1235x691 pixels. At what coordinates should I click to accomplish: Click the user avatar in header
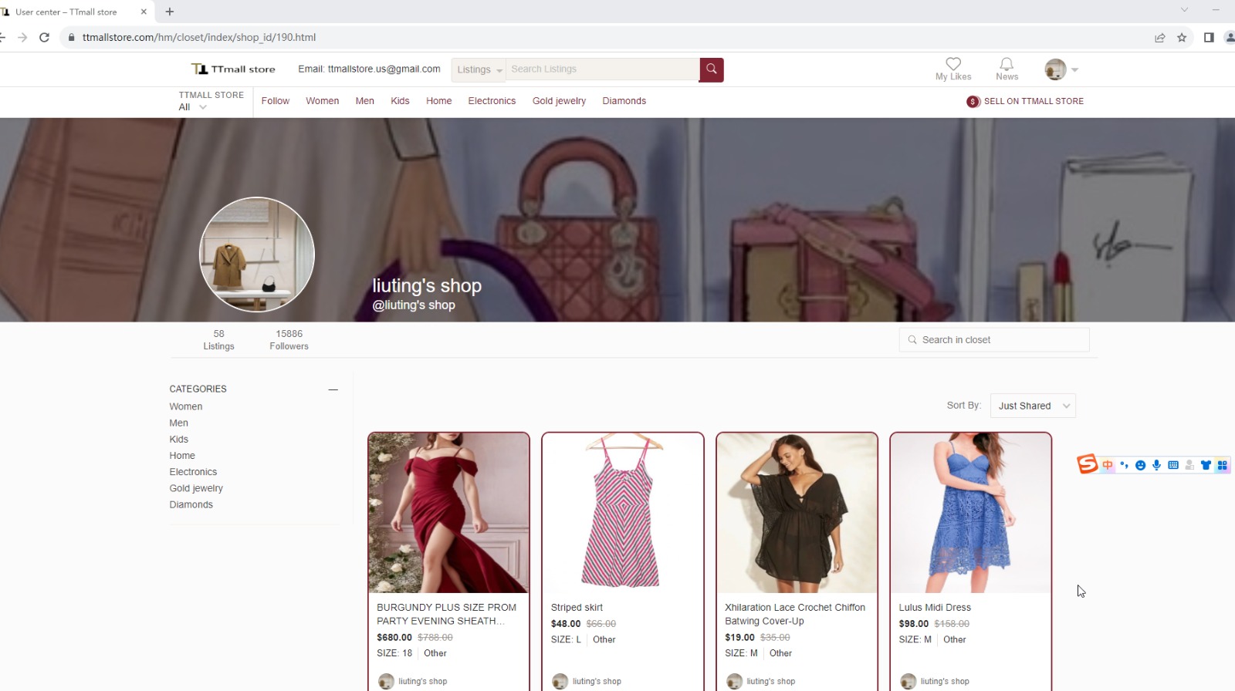tap(1055, 69)
